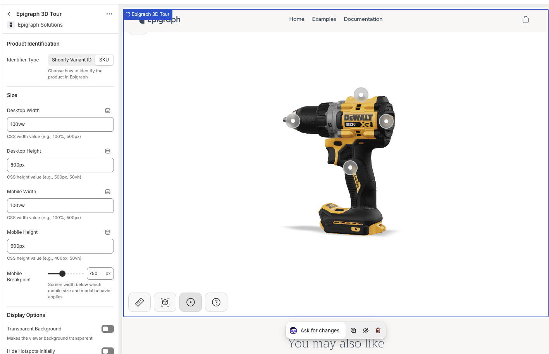Turn on Hide Hotspots Initially
Viewport: 549px width, 354px height.
pos(107,351)
